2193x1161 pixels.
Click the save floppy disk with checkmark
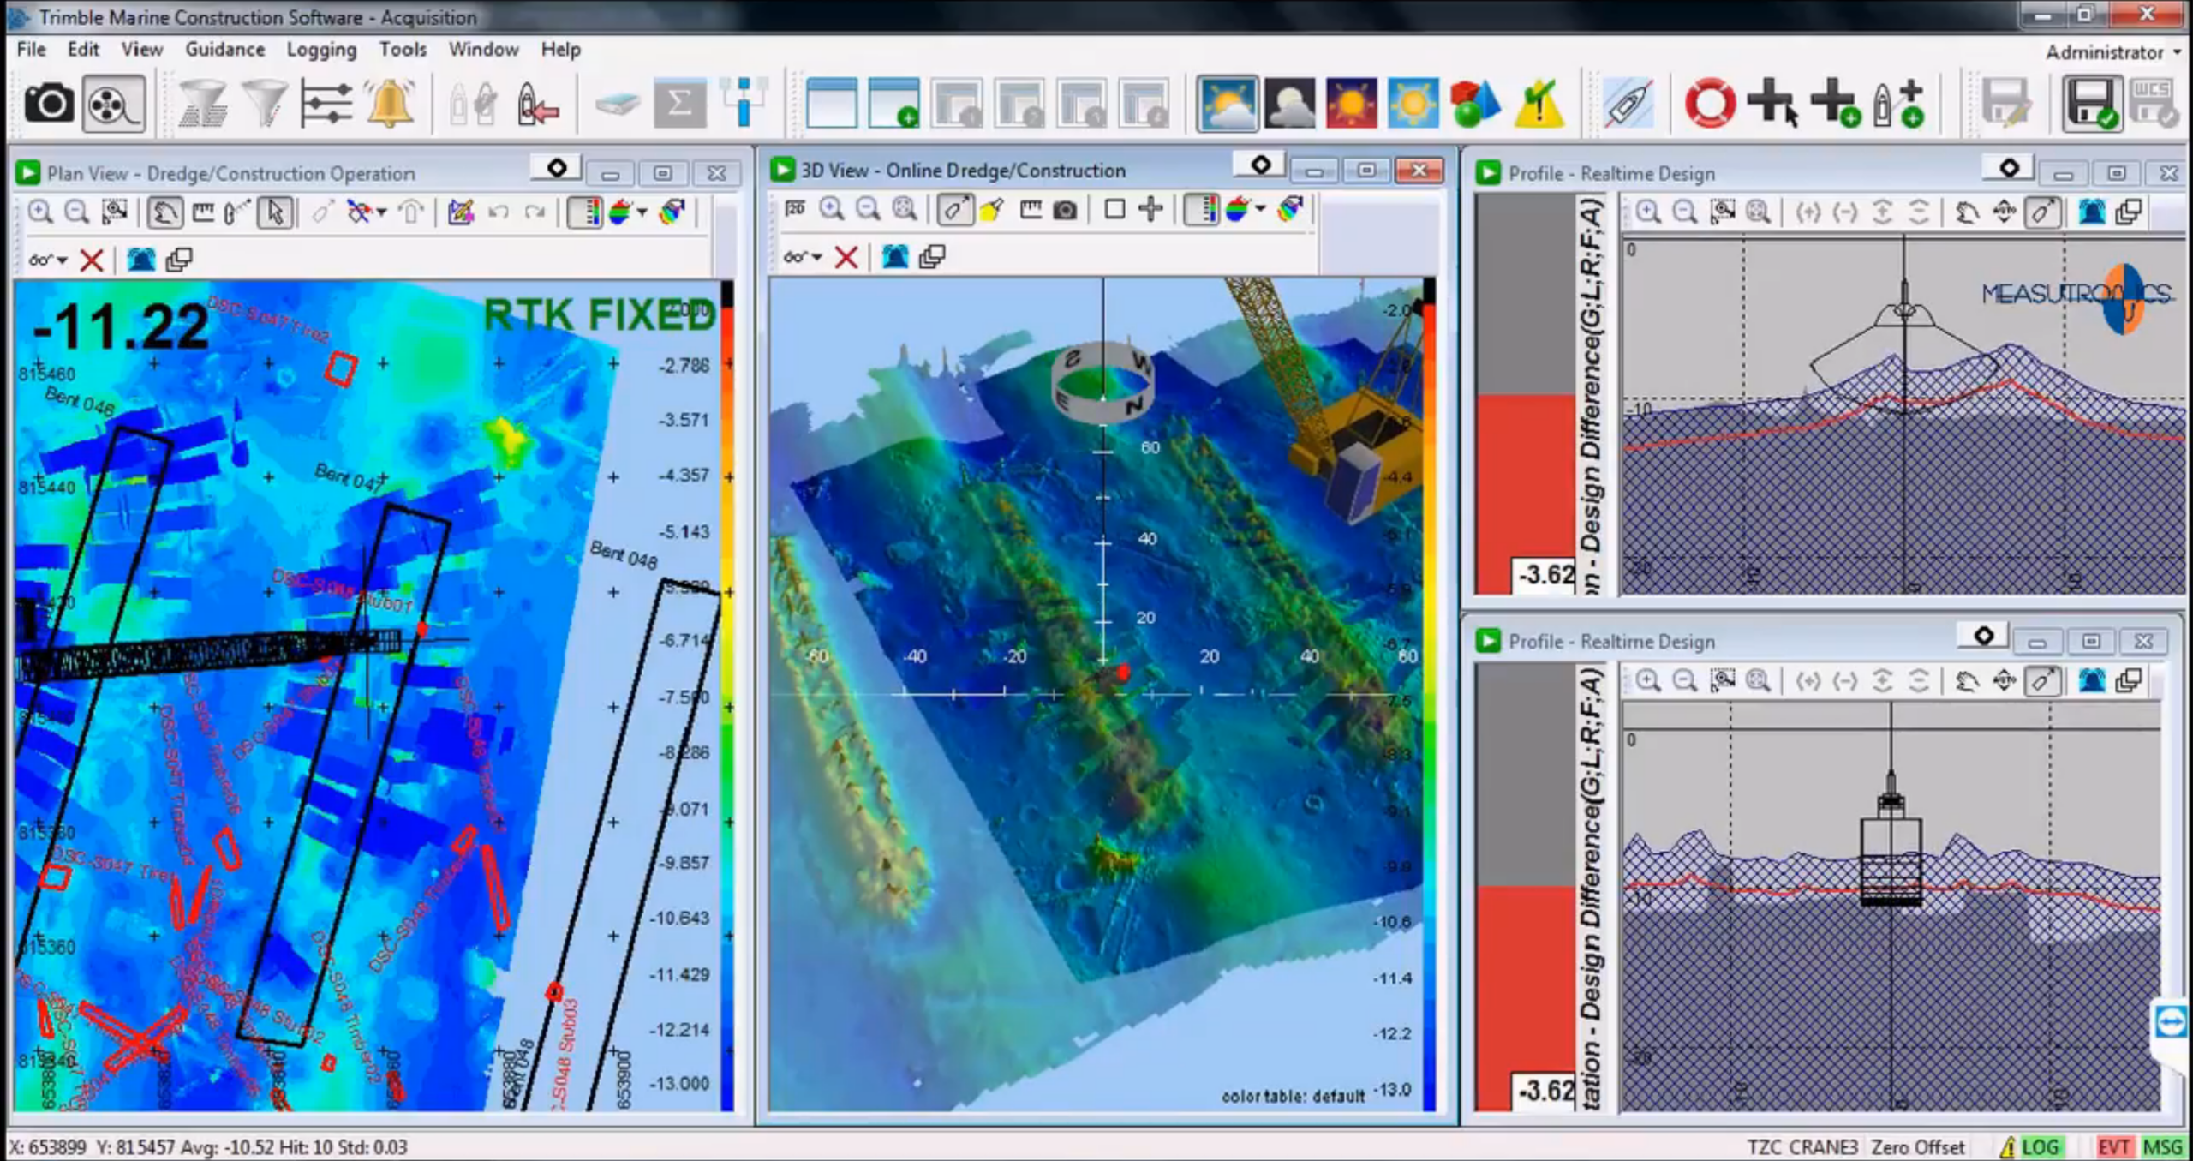coord(2091,105)
